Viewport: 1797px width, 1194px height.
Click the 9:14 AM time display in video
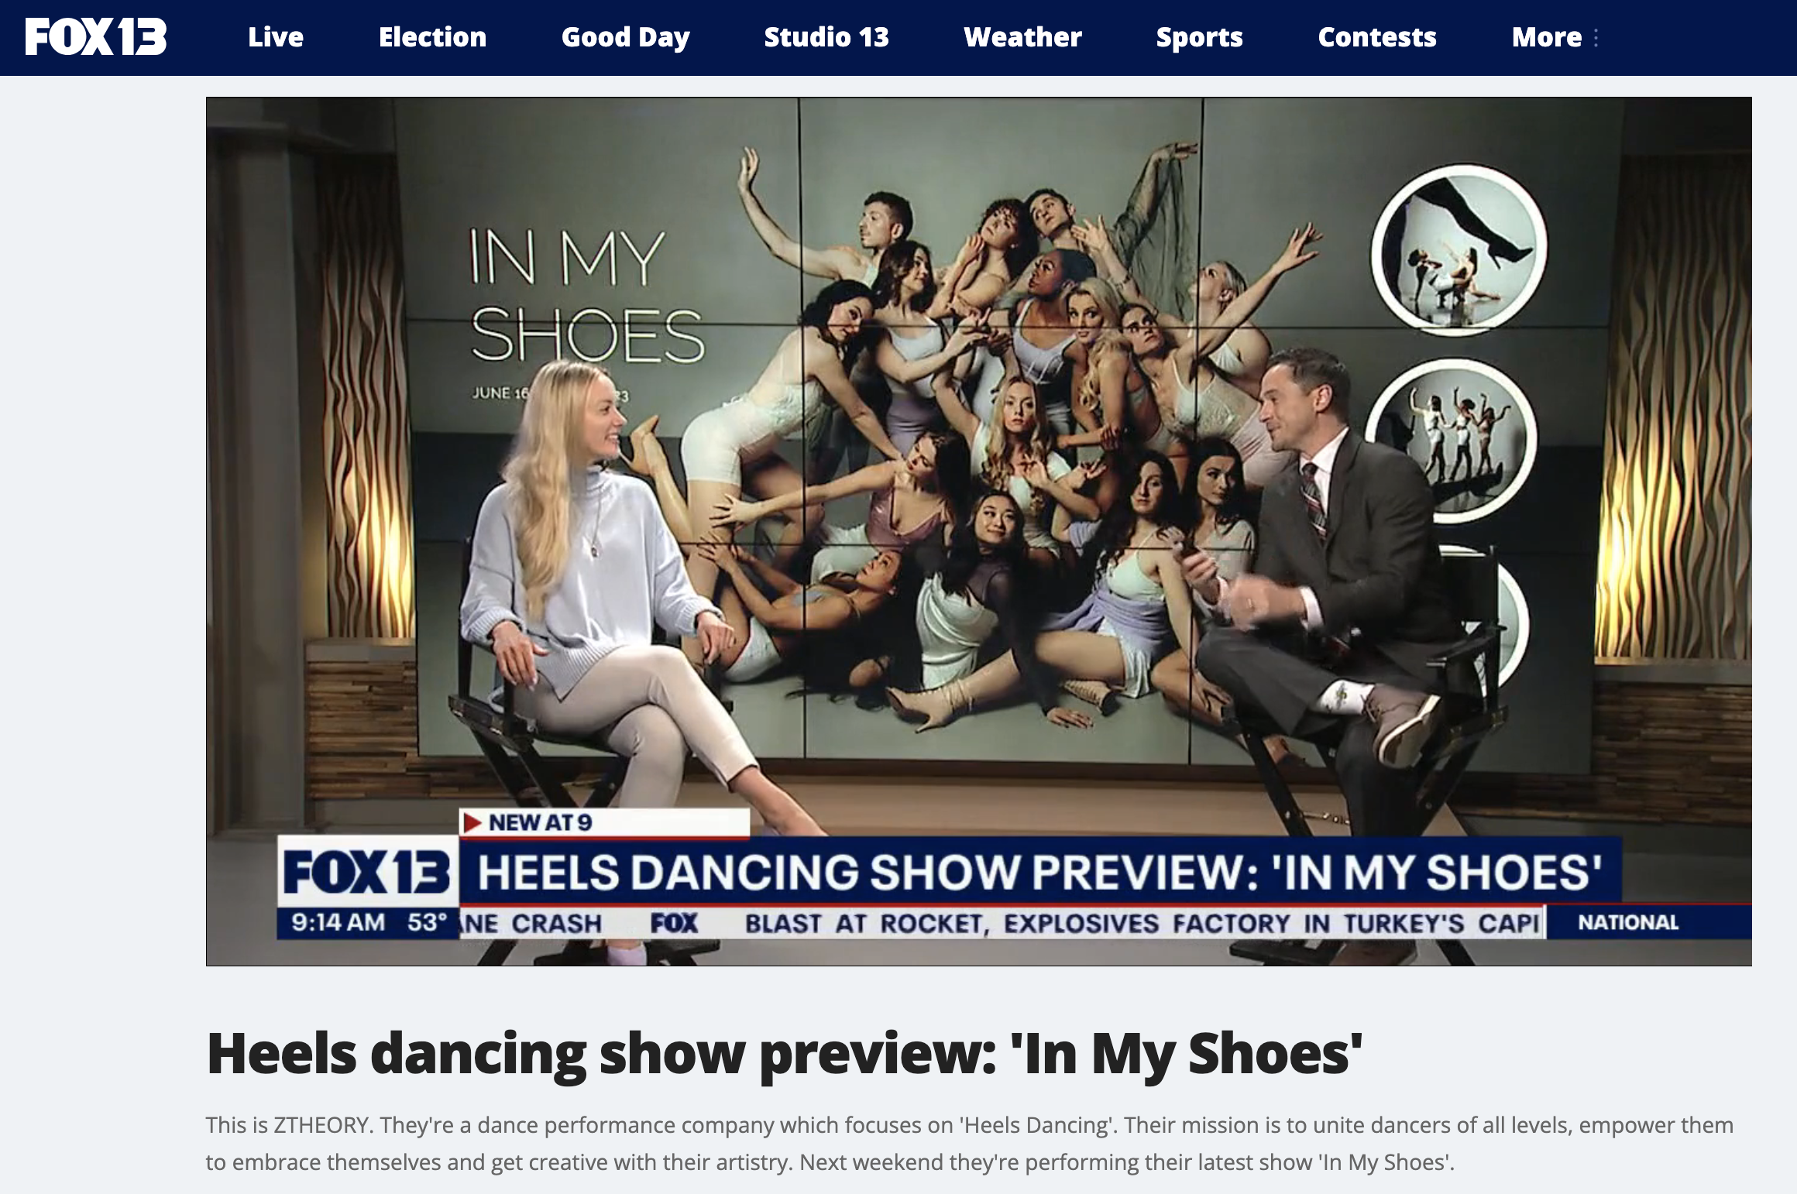(x=338, y=922)
